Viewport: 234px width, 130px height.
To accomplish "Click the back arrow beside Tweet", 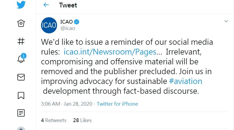I will [46, 5].
